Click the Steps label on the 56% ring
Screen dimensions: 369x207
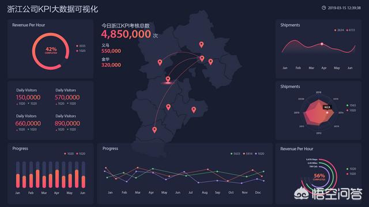[311, 159]
